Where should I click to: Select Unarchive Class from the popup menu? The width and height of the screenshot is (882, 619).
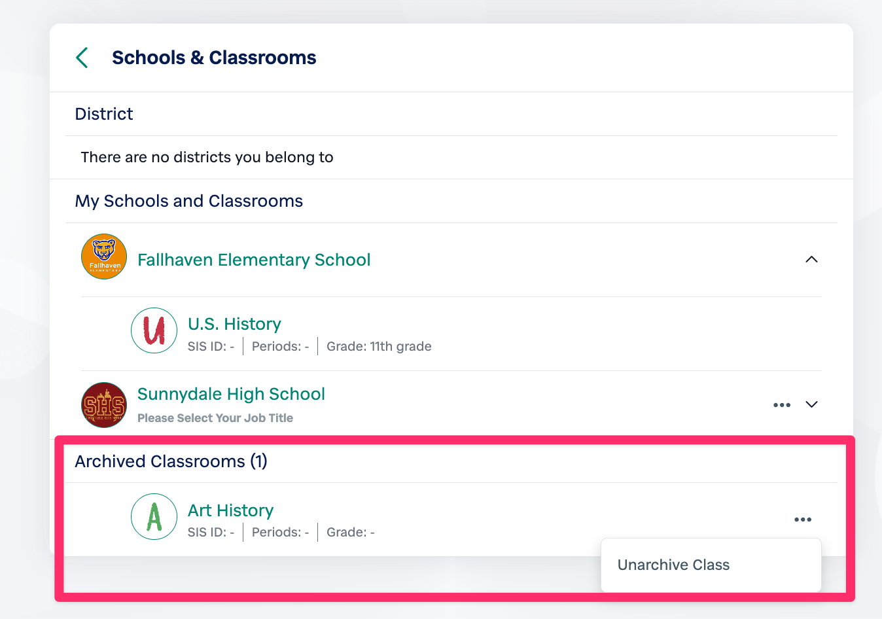point(673,565)
